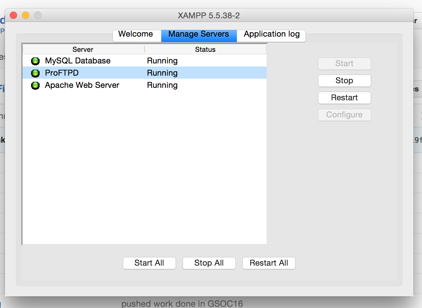Click Running status of MySQL Database
The width and height of the screenshot is (422, 308).
click(162, 61)
